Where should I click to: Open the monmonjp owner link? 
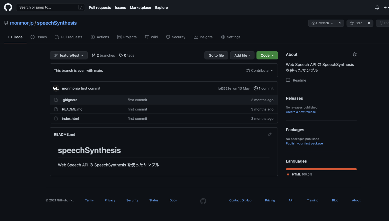pyautogui.click(x=22, y=23)
